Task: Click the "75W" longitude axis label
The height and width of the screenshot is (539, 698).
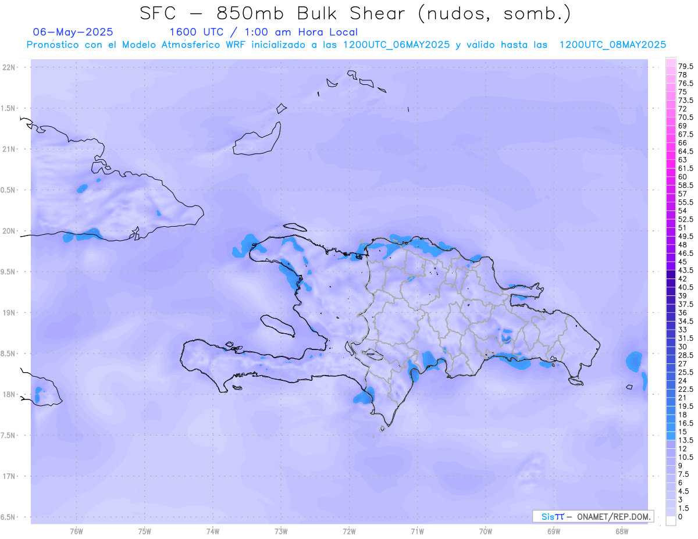Action: tap(145, 531)
